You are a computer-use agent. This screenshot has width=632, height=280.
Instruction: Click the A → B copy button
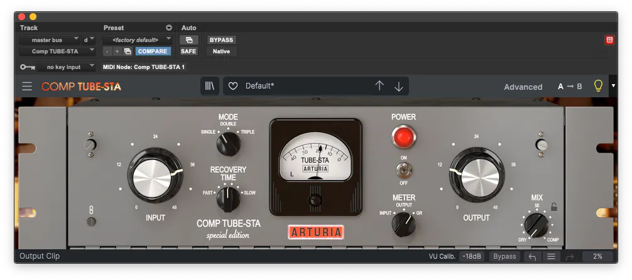pos(570,86)
